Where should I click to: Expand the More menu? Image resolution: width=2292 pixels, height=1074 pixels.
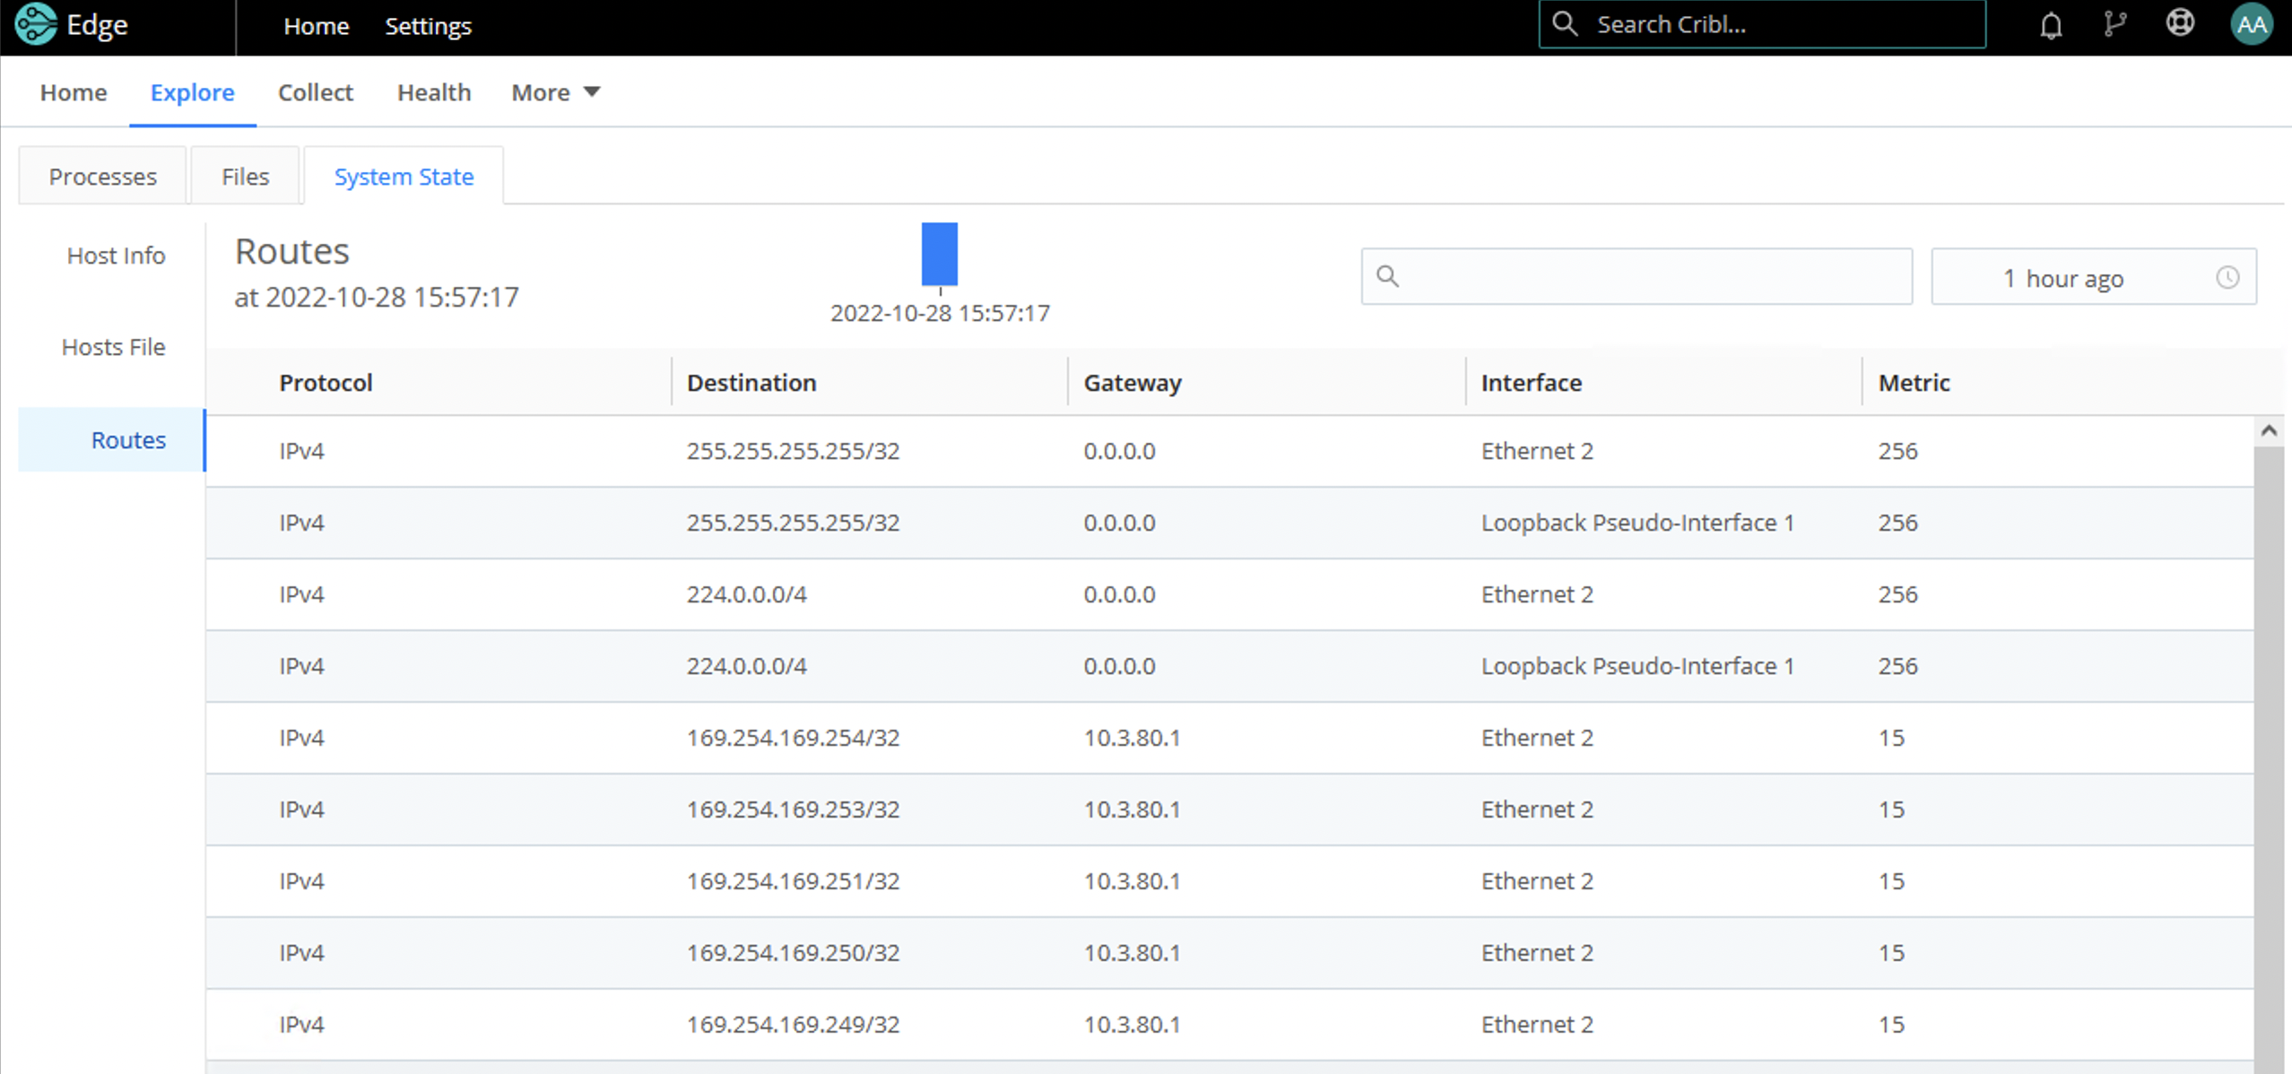pos(555,91)
